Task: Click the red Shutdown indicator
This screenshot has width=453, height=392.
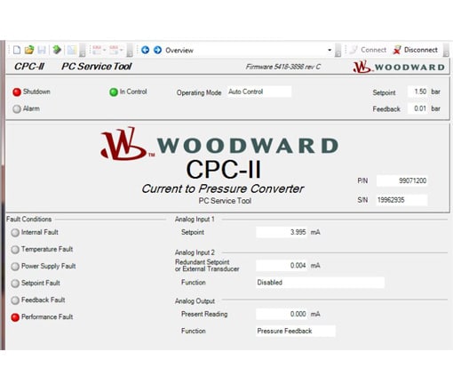Action: pyautogui.click(x=17, y=92)
